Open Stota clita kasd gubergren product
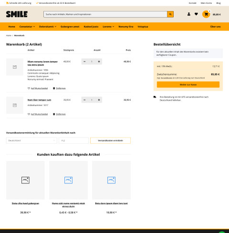Viewport: 229px width, 233px height. pyautogui.click(x=25, y=203)
